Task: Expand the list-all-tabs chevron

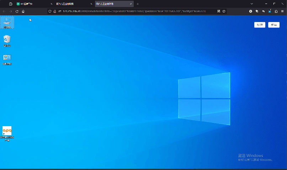Action: [x=252, y=4]
